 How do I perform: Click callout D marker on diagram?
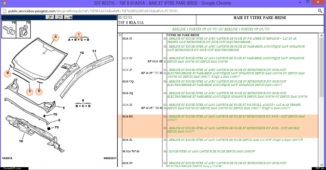(x=39, y=92)
